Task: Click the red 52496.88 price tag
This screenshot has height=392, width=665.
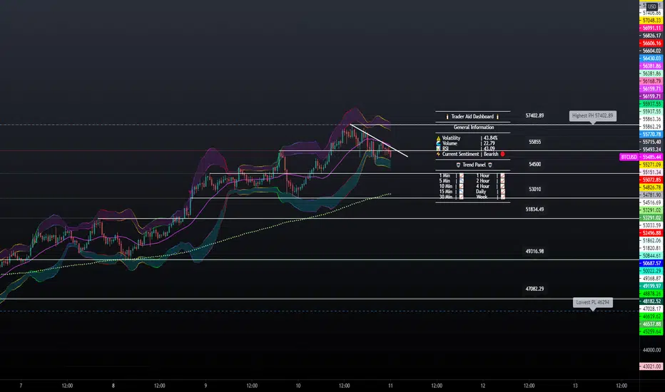Action: point(651,233)
